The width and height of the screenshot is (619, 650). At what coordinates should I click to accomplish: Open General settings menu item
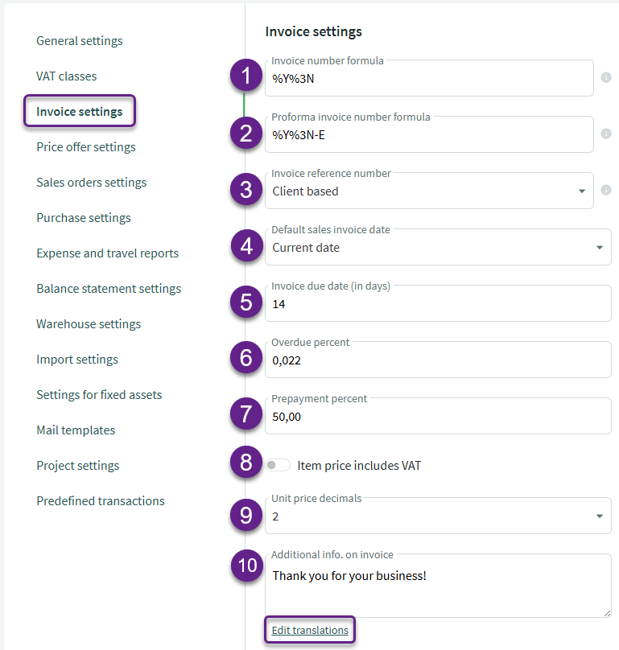point(80,41)
